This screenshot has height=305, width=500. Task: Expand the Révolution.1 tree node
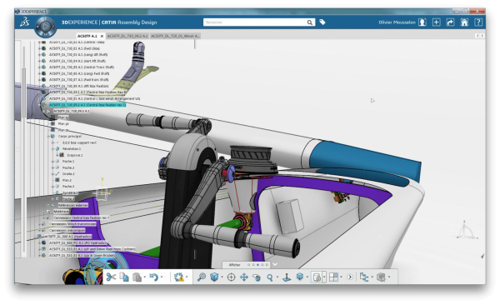click(x=53, y=148)
